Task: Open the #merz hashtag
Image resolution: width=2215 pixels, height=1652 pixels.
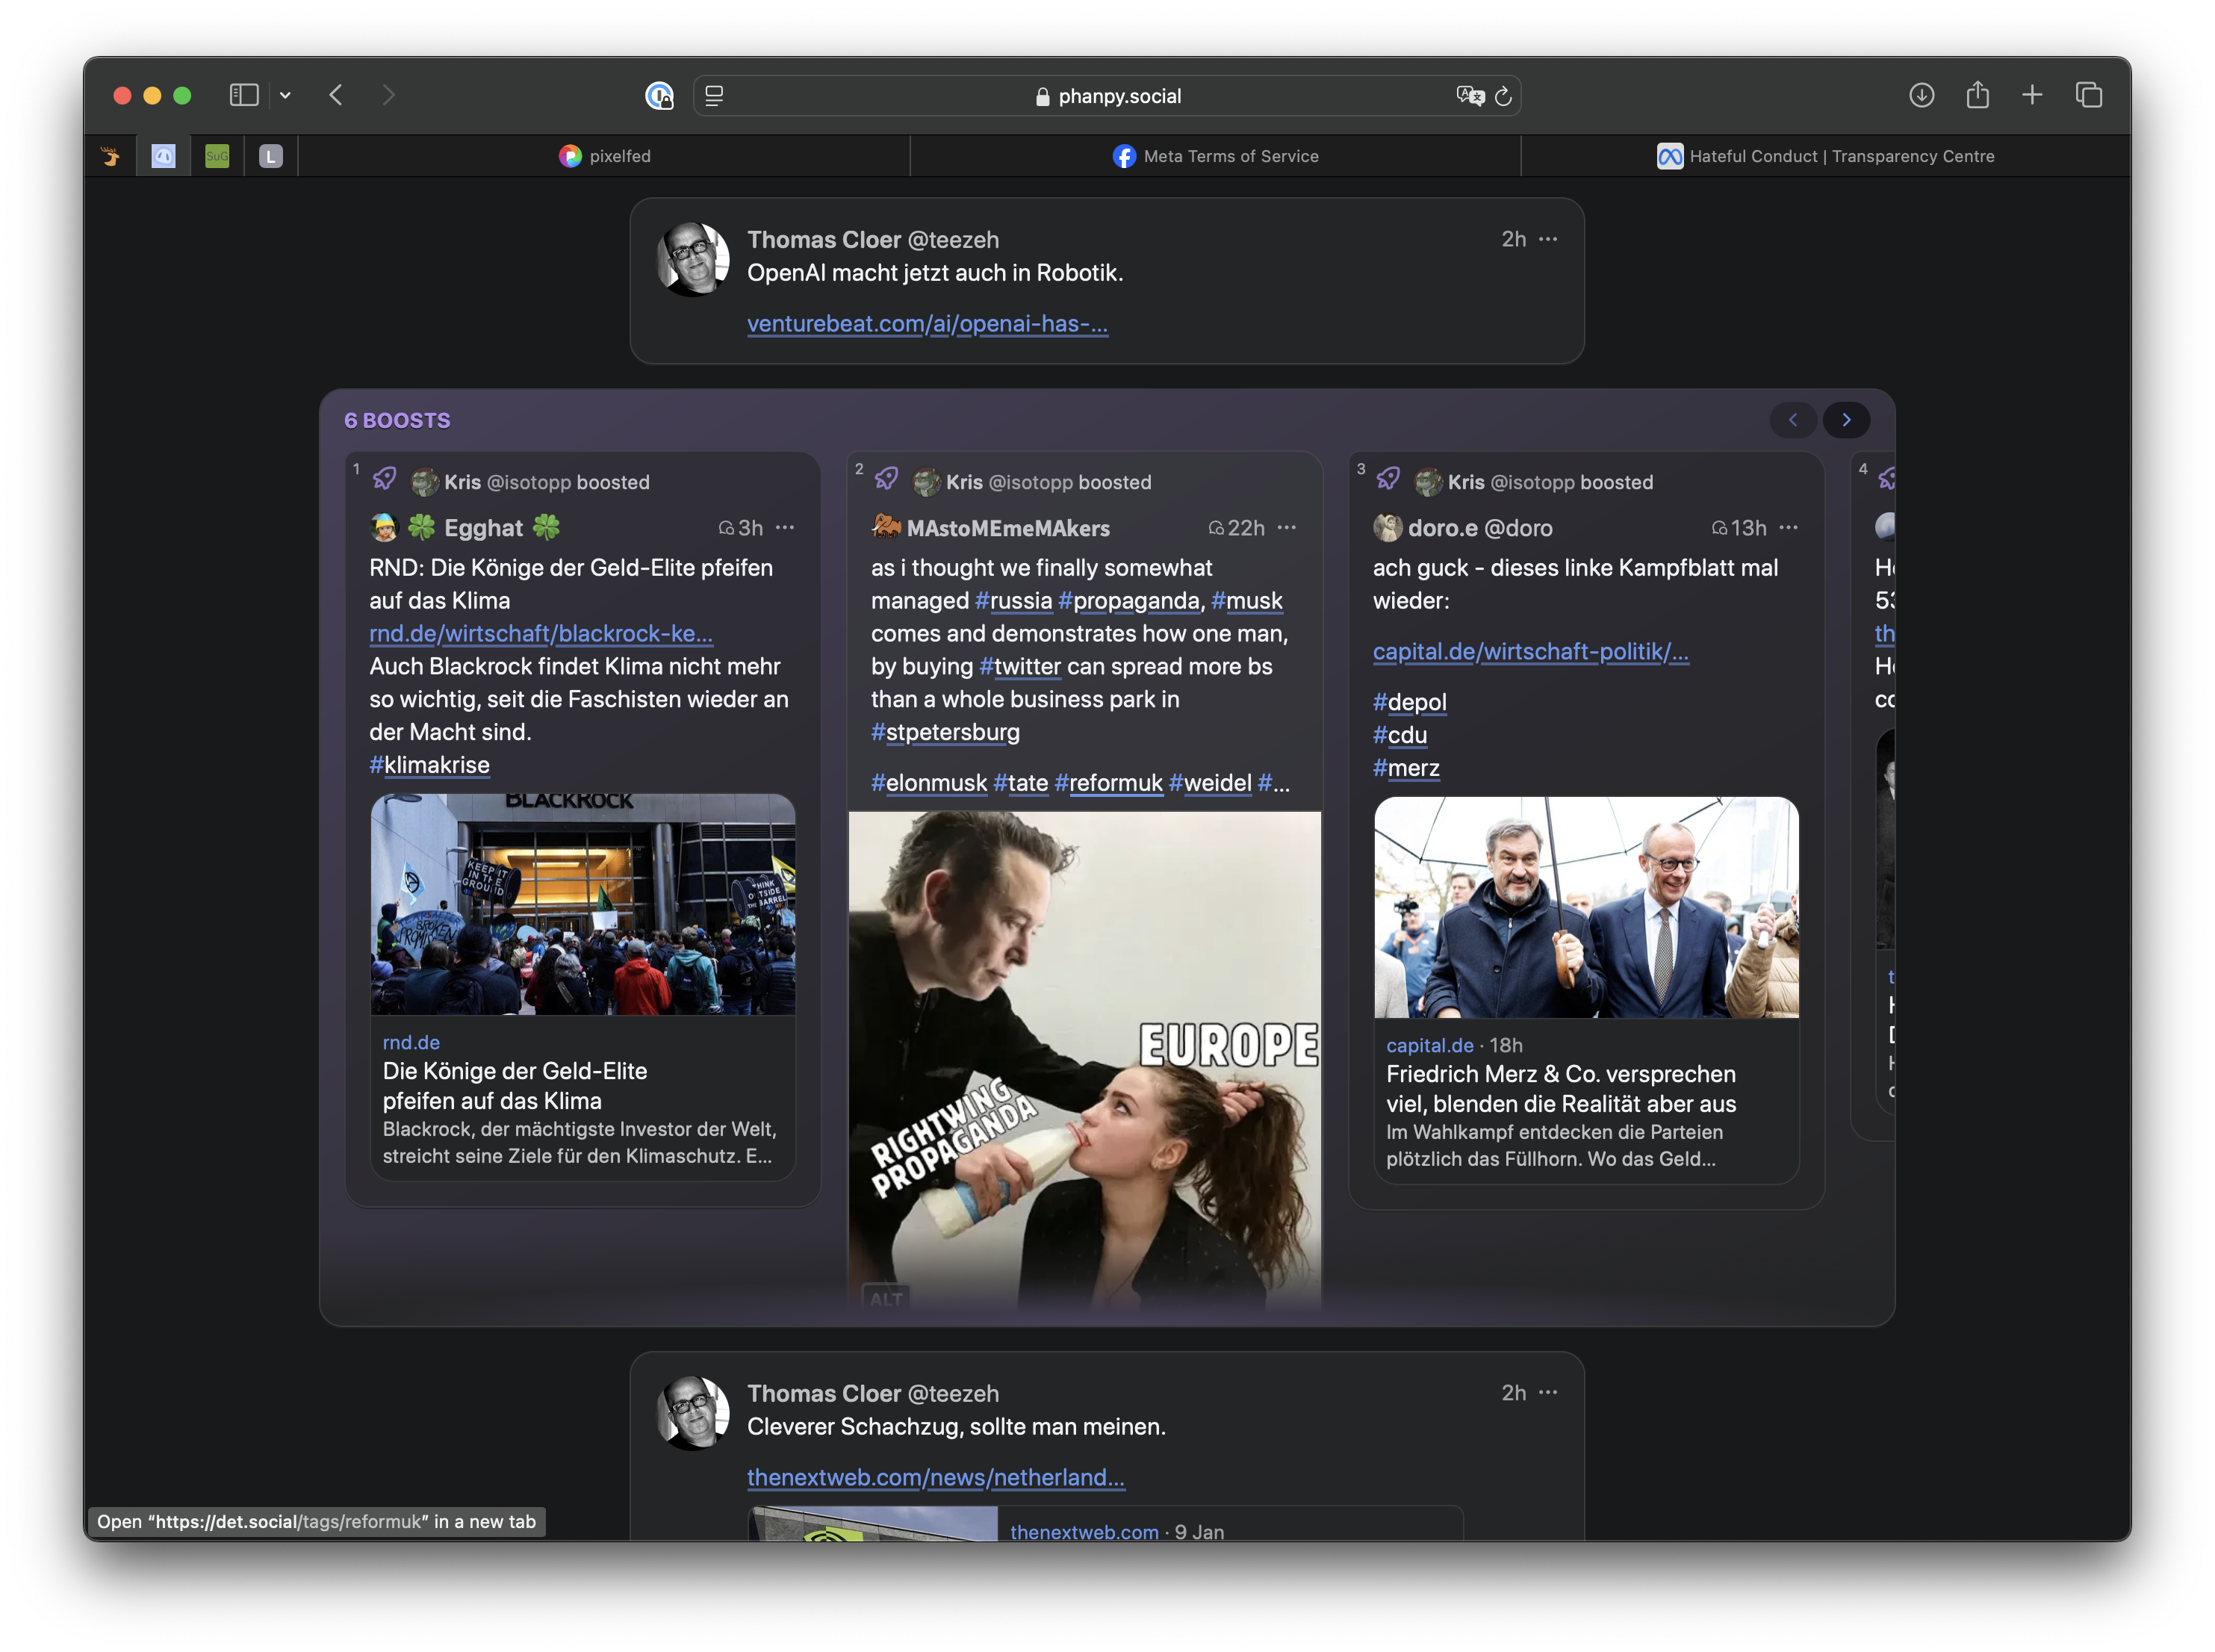Action: [1406, 768]
